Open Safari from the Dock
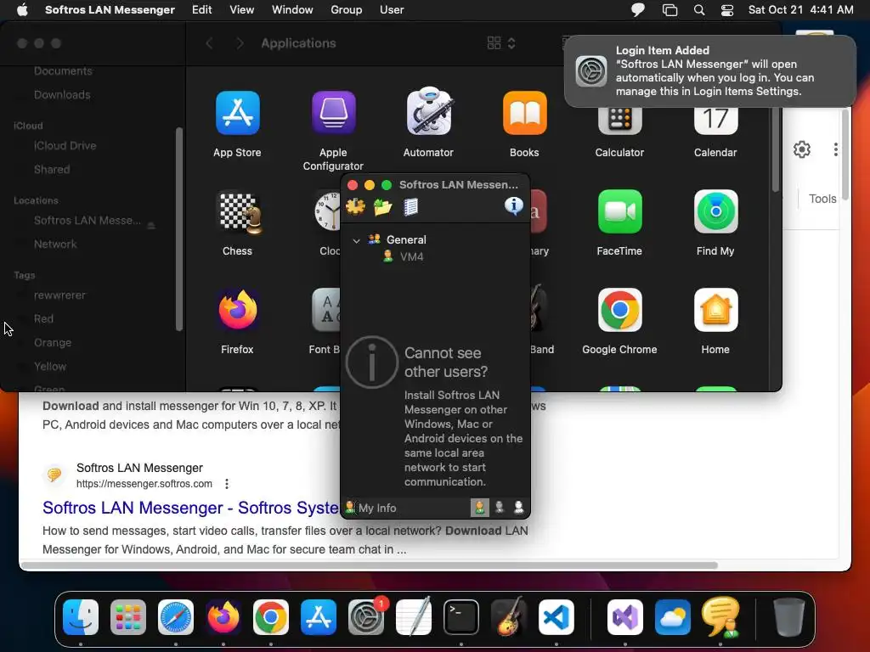Screen dimensions: 870x652 (176, 617)
